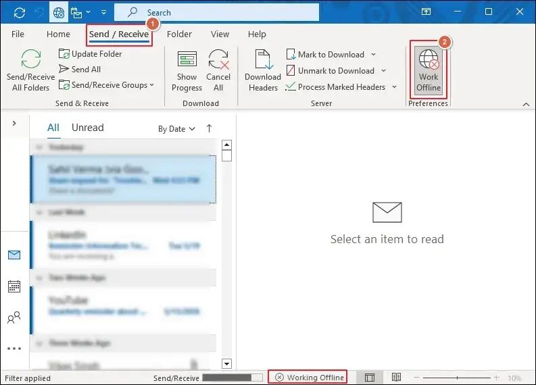
Task: Click the message list scroll down arrow
Action: [x=226, y=364]
